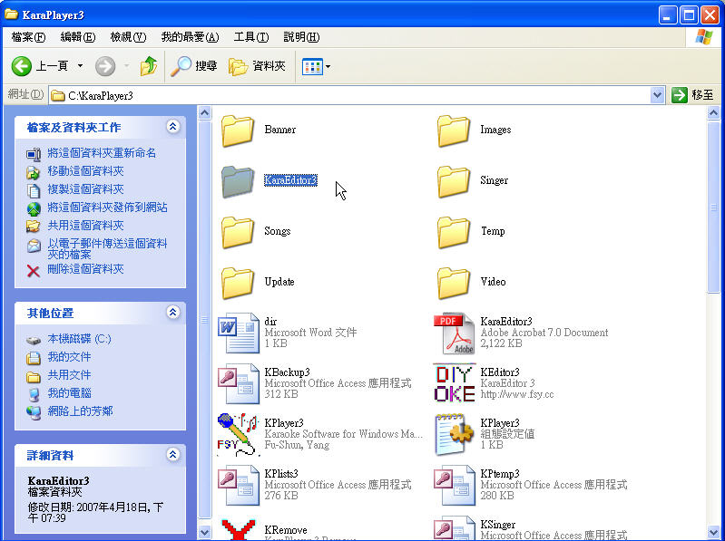The height and width of the screenshot is (541, 725).
Task: Select the KPtemp3 Access file icon
Action: click(x=454, y=485)
